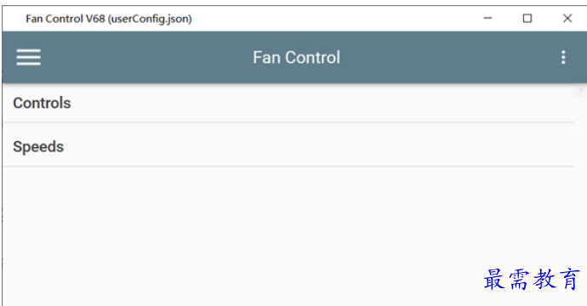Click the Speeds heading text
Screen dimensions: 587x306
pos(38,147)
